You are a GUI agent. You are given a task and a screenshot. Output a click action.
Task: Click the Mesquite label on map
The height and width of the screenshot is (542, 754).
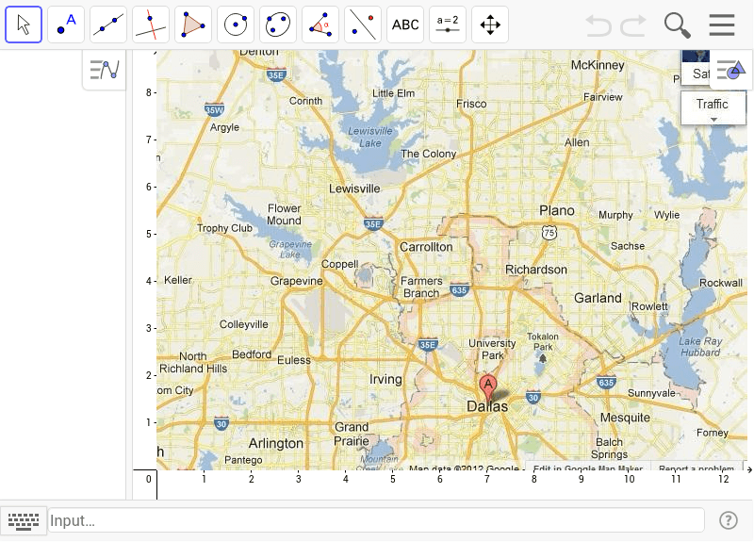tap(625, 418)
